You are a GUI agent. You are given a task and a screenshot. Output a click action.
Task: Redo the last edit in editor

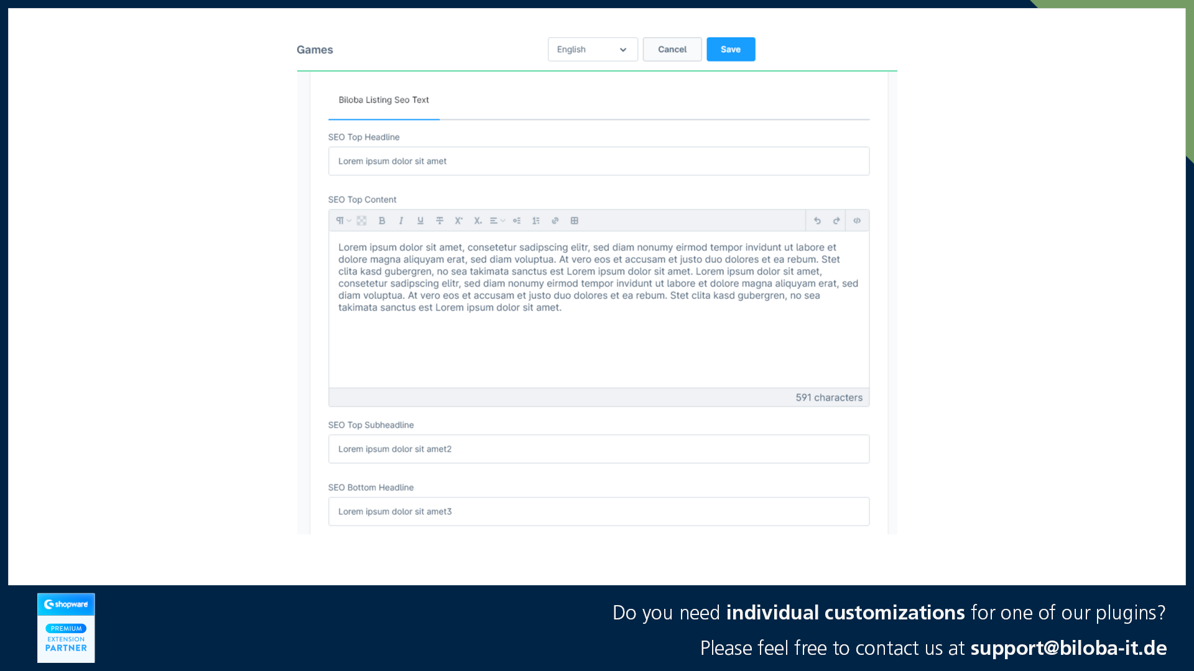pyautogui.click(x=836, y=221)
